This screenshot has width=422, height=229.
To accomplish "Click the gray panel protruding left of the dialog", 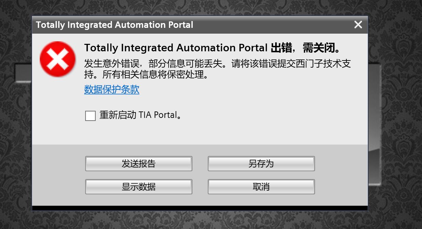I will (x=23, y=73).
